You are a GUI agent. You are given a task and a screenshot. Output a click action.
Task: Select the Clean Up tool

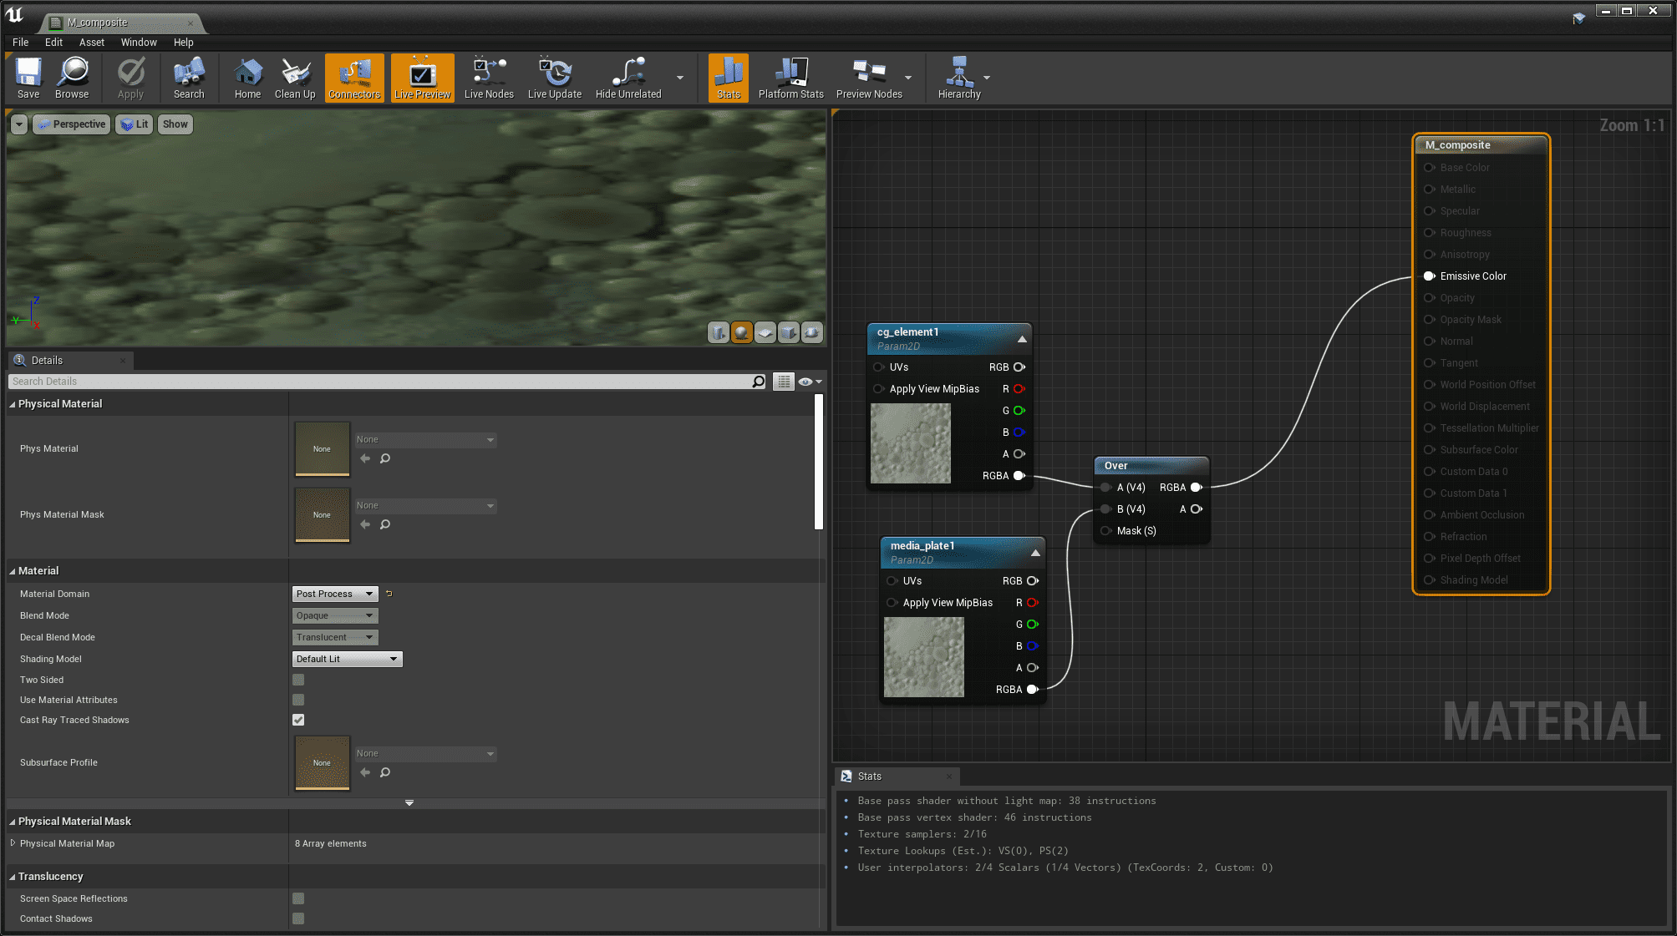(x=294, y=77)
